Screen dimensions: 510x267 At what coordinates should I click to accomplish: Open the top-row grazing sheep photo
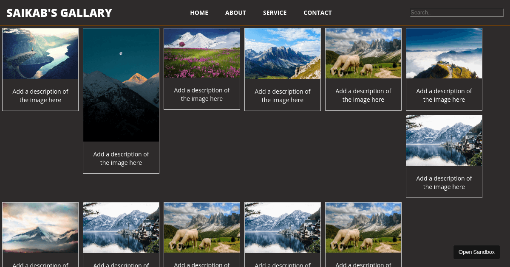pyautogui.click(x=363, y=53)
